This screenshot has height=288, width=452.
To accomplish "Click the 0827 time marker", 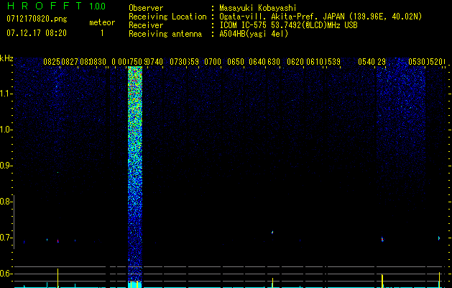I will 70,62.
